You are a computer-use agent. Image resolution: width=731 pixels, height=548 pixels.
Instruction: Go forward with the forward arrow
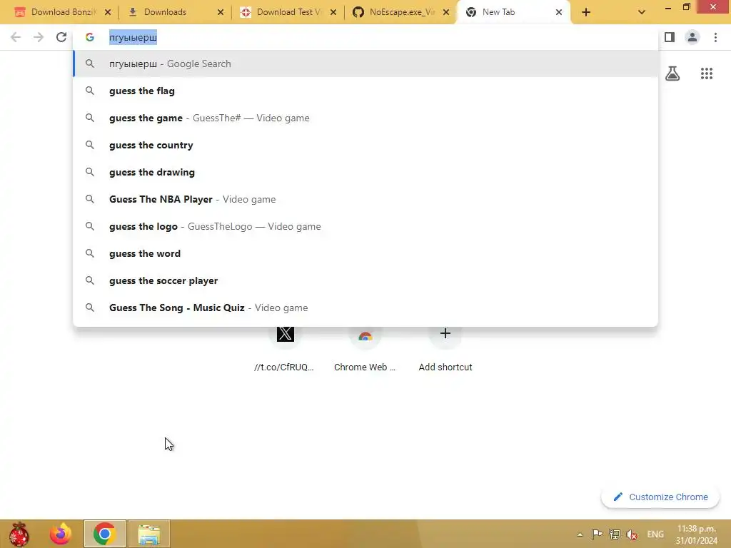pos(39,37)
